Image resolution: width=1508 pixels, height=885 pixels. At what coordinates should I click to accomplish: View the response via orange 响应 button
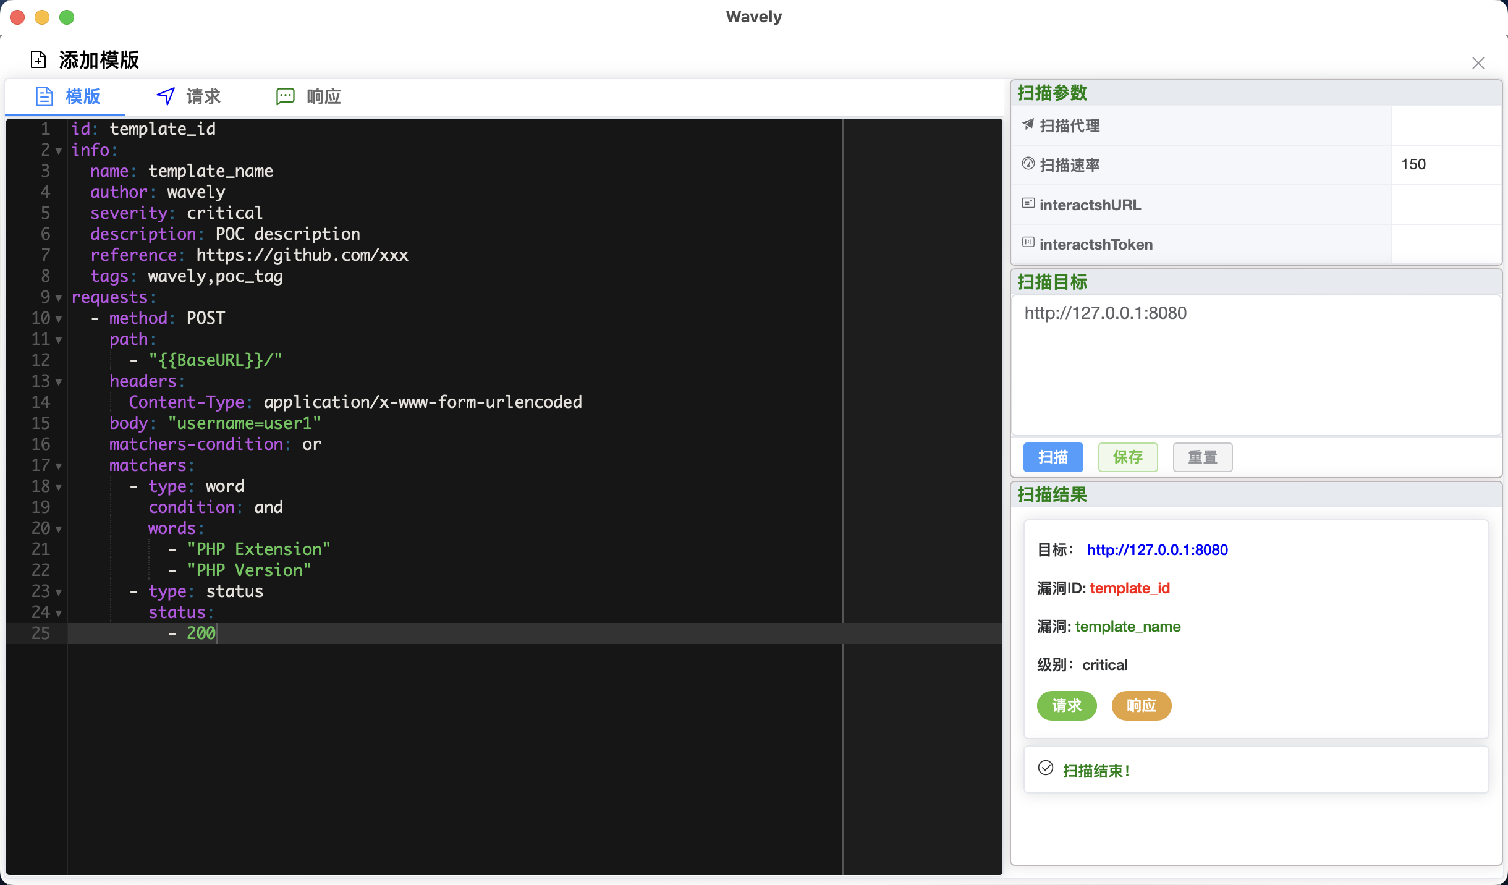[1142, 706]
